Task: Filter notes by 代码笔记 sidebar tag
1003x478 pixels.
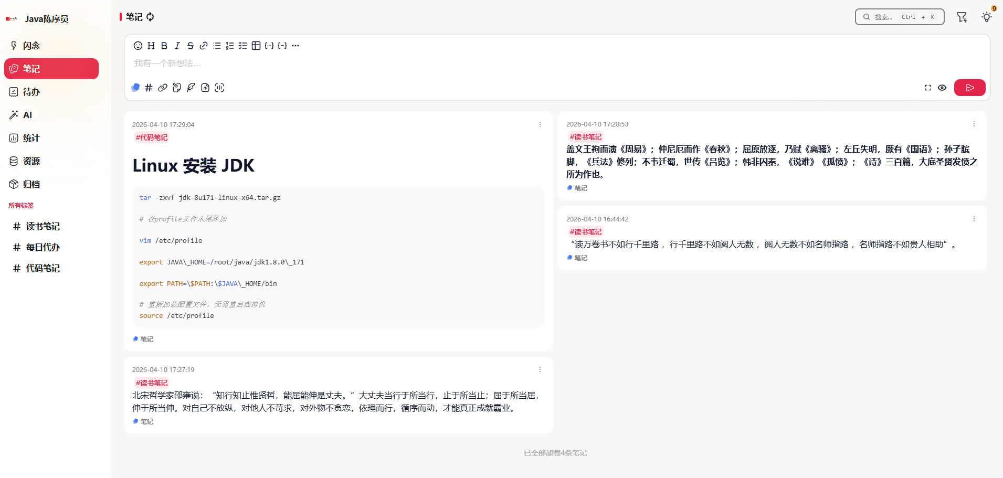Action: (x=43, y=268)
